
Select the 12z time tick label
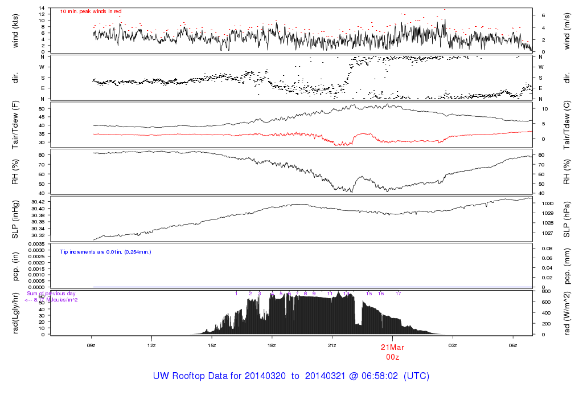tap(151, 345)
